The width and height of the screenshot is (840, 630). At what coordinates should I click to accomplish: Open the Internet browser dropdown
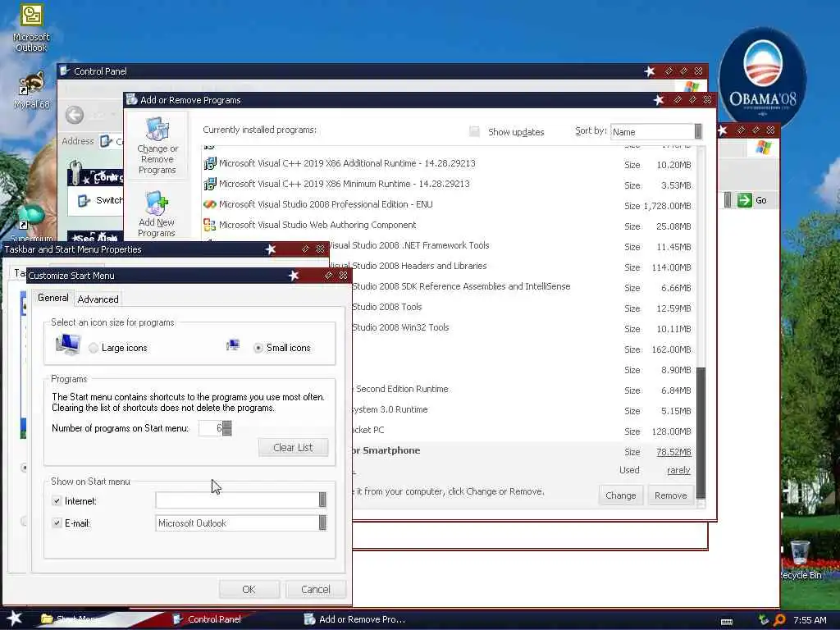(x=322, y=500)
